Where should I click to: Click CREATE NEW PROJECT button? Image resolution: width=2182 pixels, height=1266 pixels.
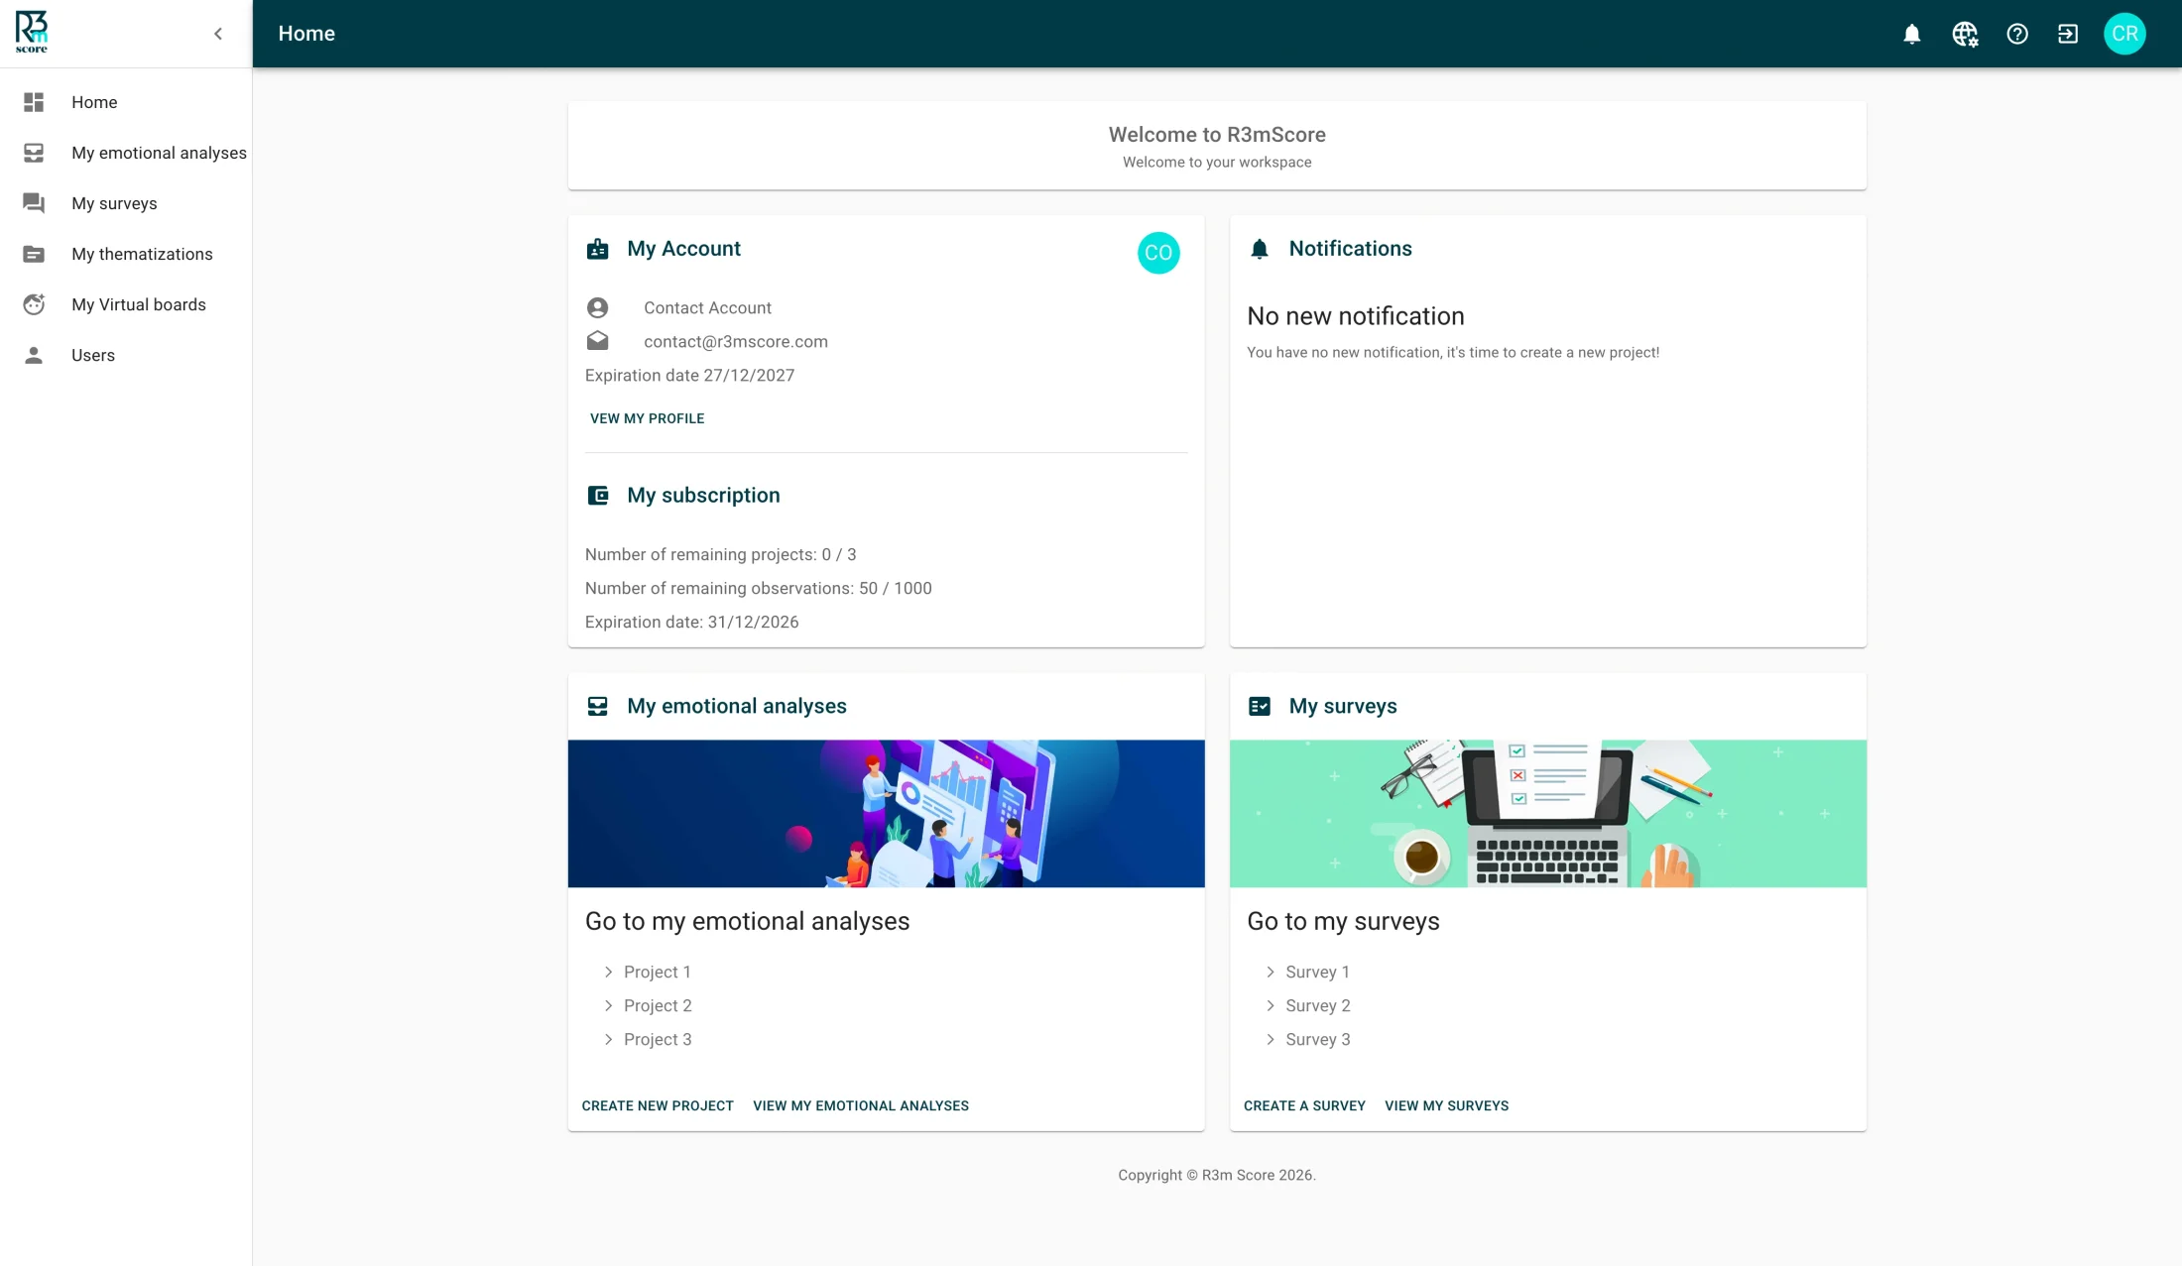(658, 1106)
